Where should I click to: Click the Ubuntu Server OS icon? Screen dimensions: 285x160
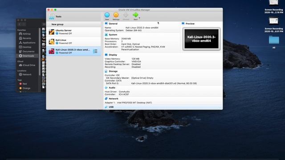52,32
